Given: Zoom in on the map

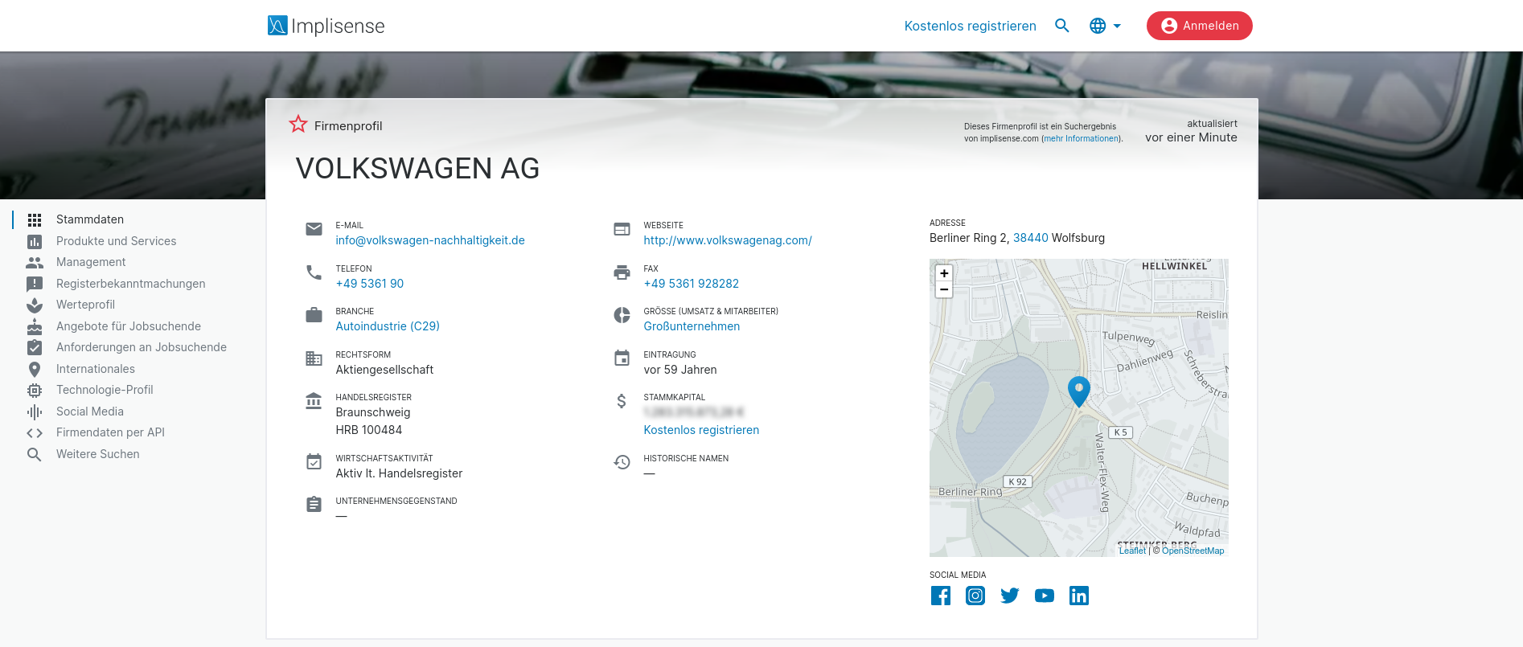Looking at the screenshot, I should (x=944, y=273).
